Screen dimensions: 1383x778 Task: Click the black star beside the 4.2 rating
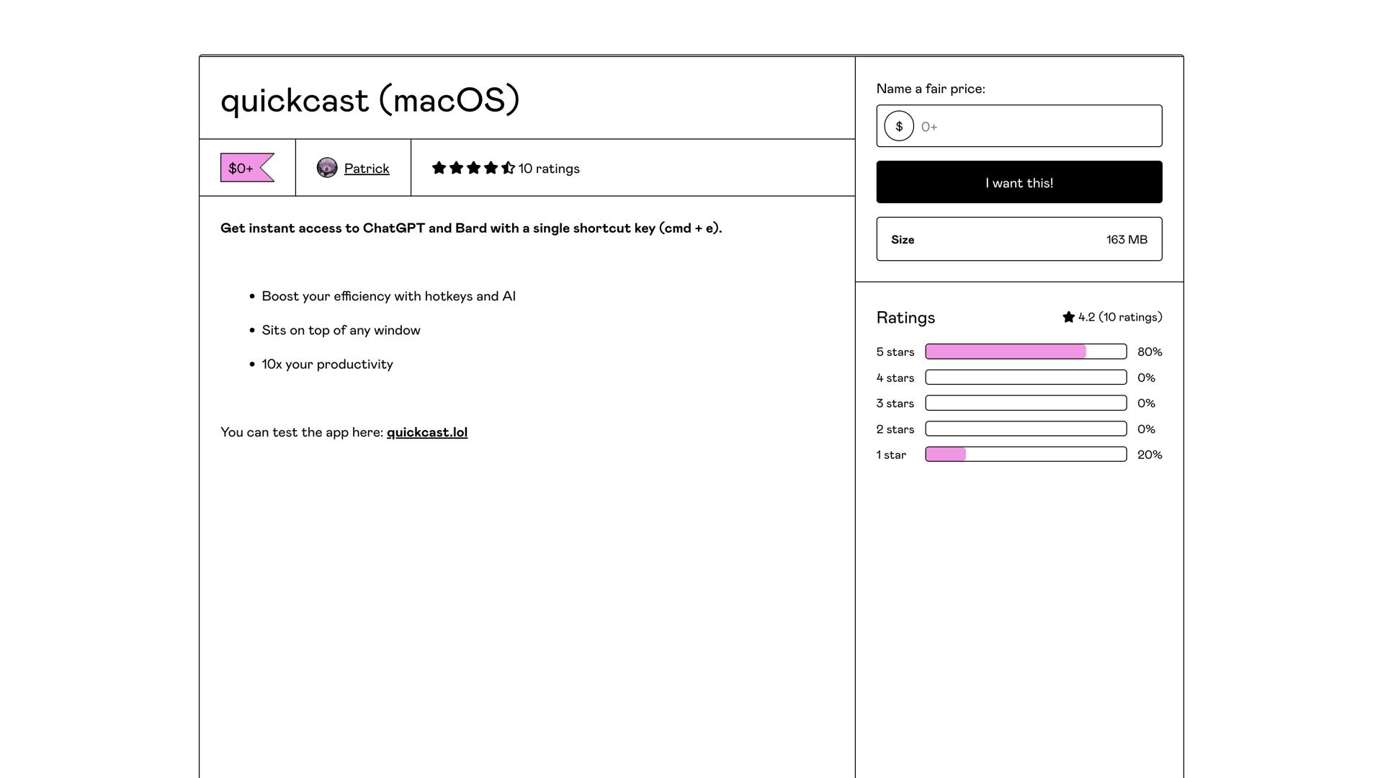[1069, 316]
